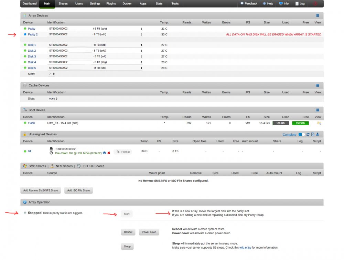Toggle Boot Device list view icon
The image size is (344, 260).
pos(317,110)
